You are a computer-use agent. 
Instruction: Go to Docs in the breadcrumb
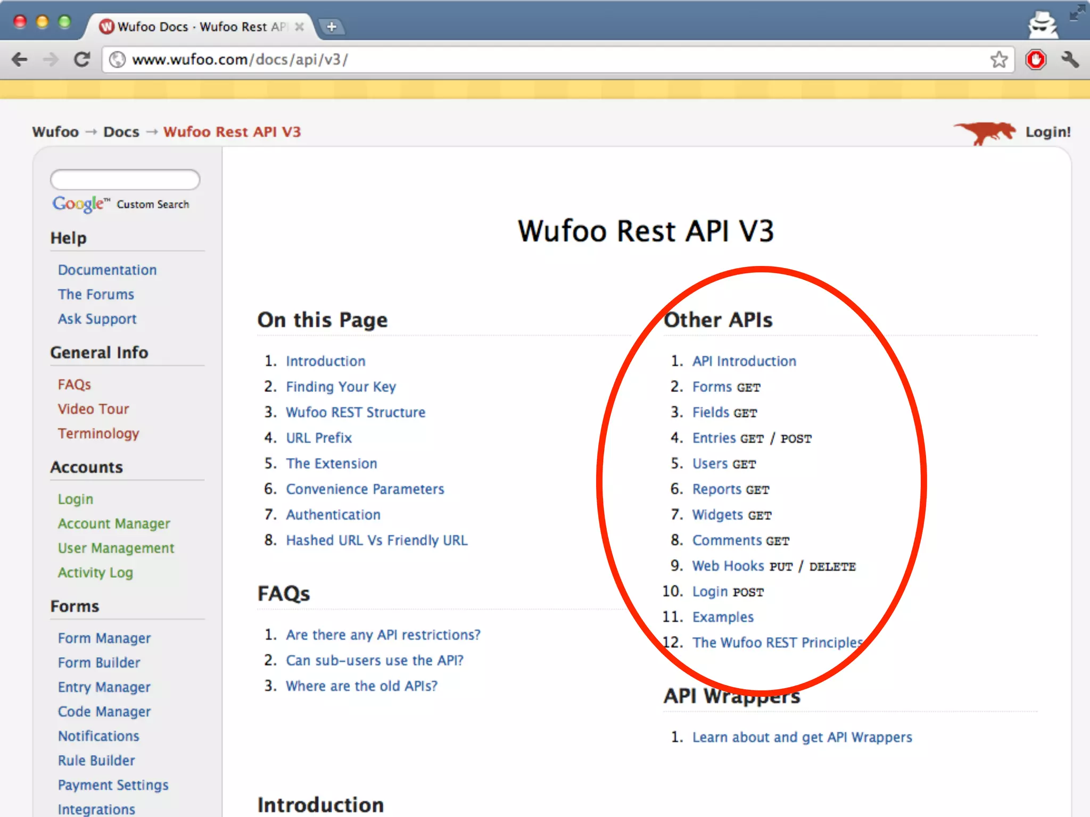[x=121, y=132]
